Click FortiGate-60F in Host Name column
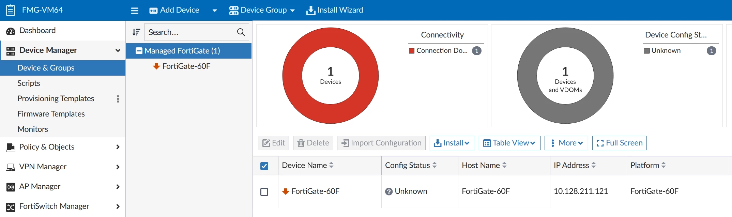The height and width of the screenshot is (217, 732). [486, 191]
